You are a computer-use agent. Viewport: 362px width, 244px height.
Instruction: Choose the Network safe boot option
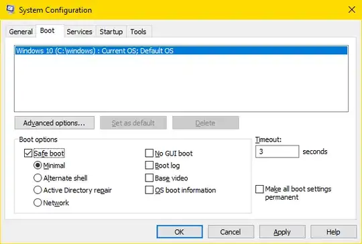[x=38, y=202]
